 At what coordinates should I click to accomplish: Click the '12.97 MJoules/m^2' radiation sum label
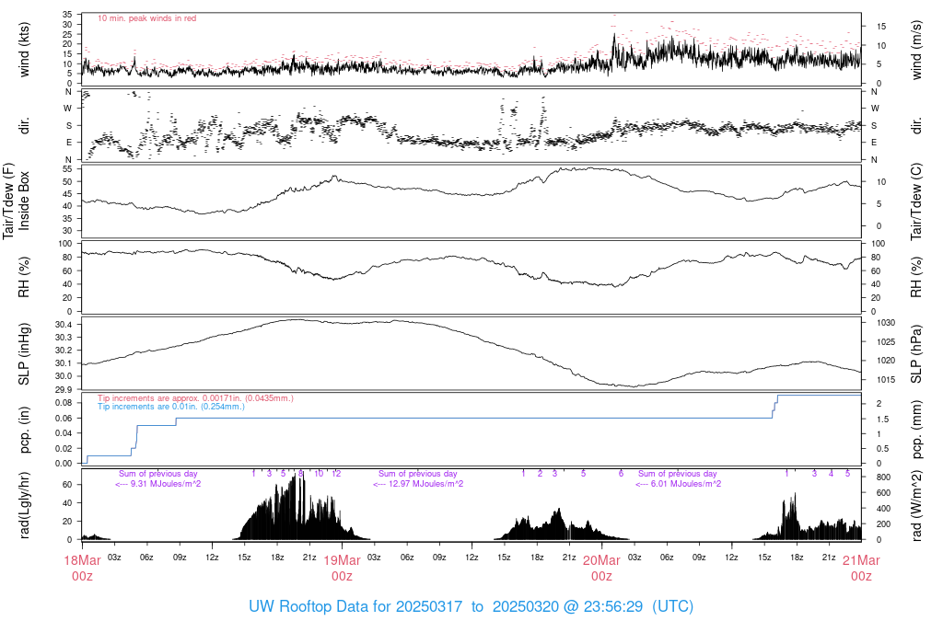coord(418,484)
